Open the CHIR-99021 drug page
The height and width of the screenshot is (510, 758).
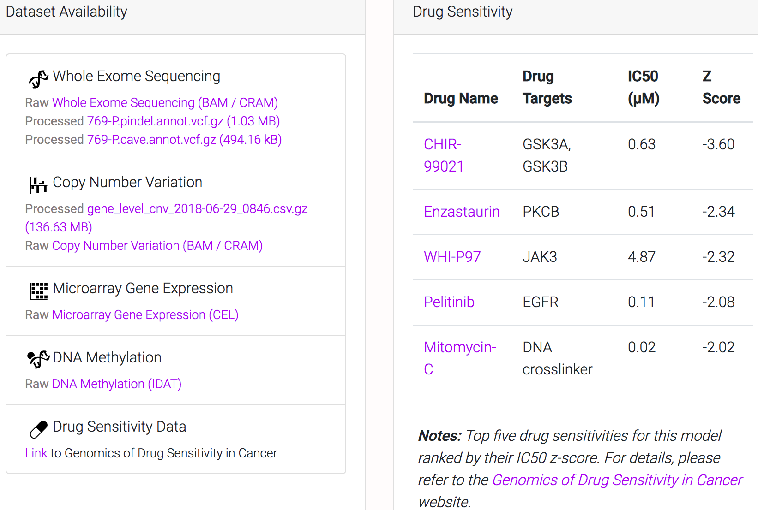pos(443,155)
